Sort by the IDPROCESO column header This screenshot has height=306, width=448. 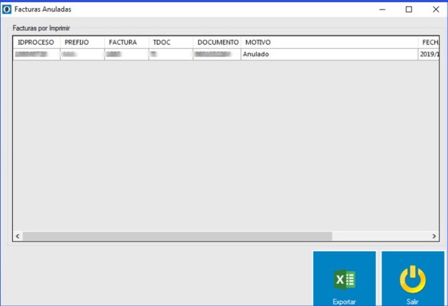point(36,42)
